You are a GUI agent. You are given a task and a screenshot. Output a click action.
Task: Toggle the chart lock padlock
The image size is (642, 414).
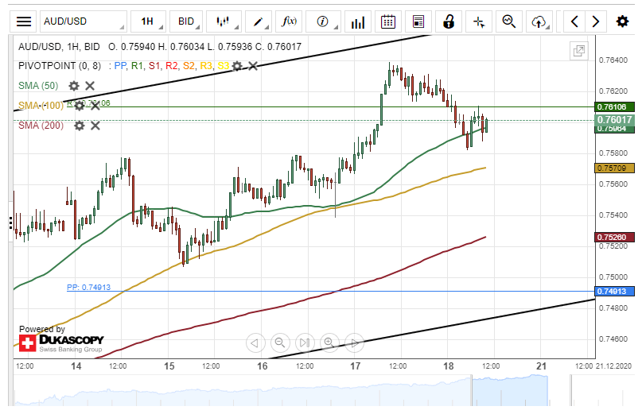pyautogui.click(x=449, y=21)
